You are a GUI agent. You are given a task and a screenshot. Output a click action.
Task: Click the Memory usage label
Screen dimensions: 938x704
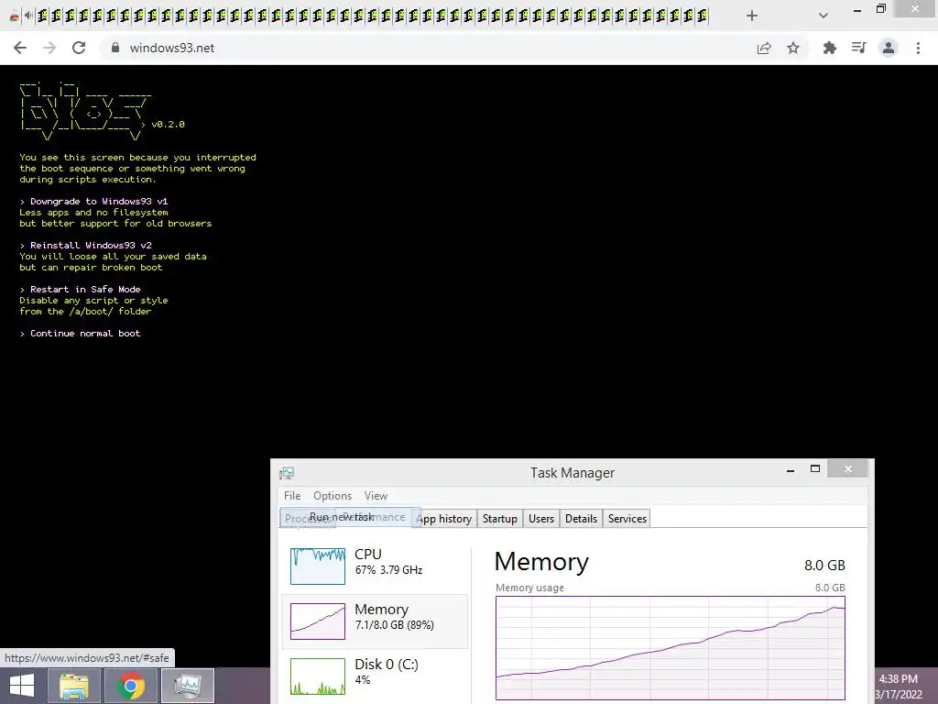(x=529, y=588)
